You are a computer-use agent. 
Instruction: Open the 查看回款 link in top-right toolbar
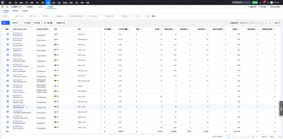point(252,7)
